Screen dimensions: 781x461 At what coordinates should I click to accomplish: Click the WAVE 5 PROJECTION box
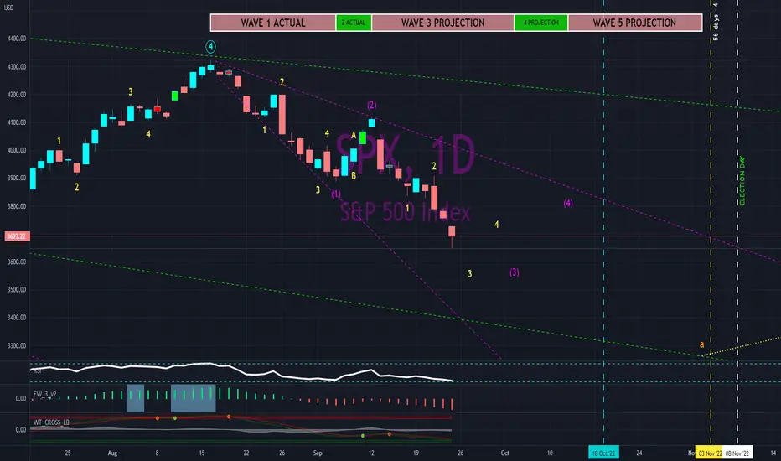pyautogui.click(x=634, y=23)
